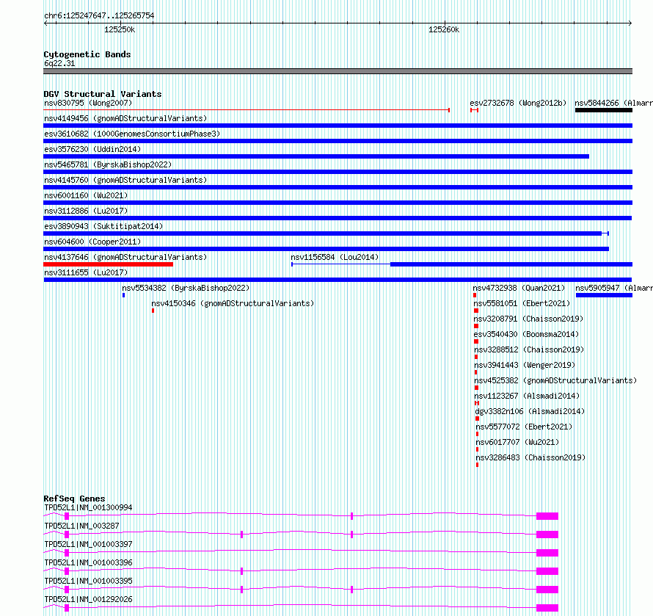Click the 125260k ruler position label
The height and width of the screenshot is (616, 653).
(x=444, y=29)
